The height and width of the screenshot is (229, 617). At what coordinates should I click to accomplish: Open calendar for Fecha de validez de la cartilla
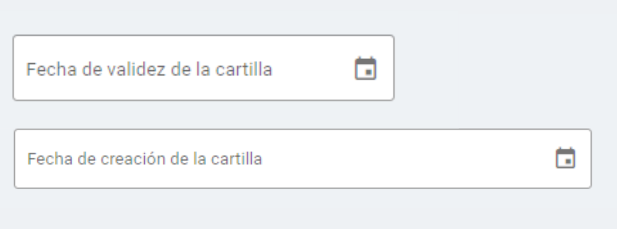365,68
